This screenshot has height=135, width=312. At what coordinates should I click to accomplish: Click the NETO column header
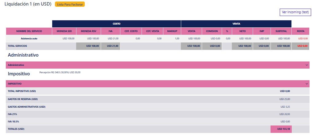pos(242,31)
